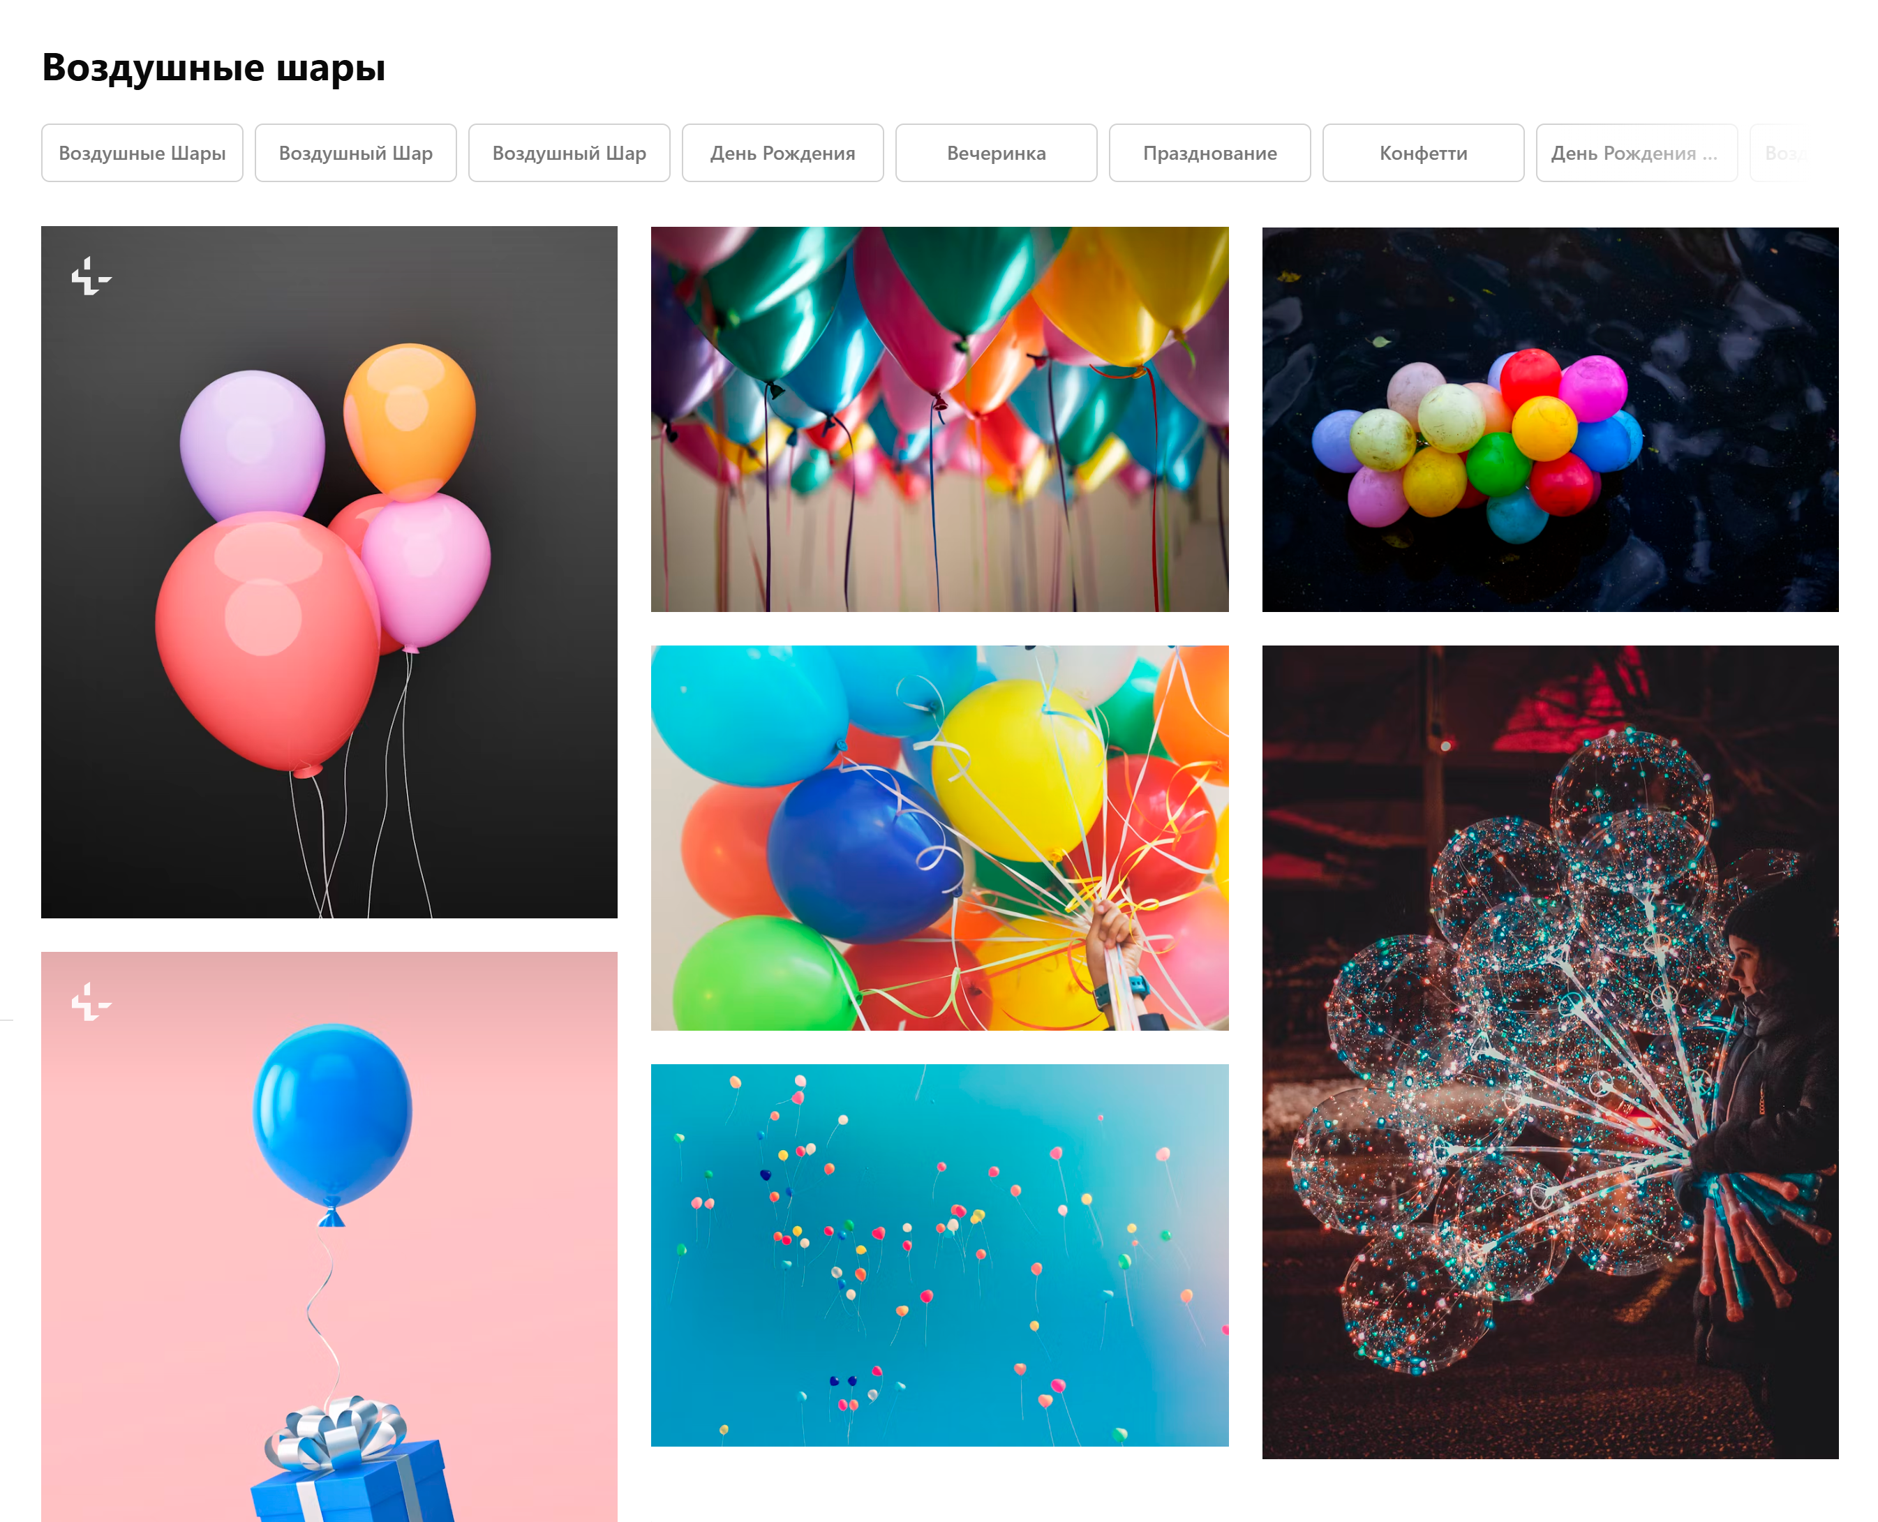Open the pastel balloons on dark background photo
The image size is (1878, 1522).
[329, 572]
